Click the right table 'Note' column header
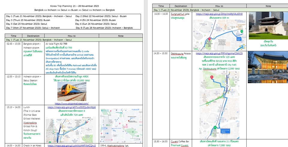The height and width of the screenshot is (147, 288). coord(268,6)
